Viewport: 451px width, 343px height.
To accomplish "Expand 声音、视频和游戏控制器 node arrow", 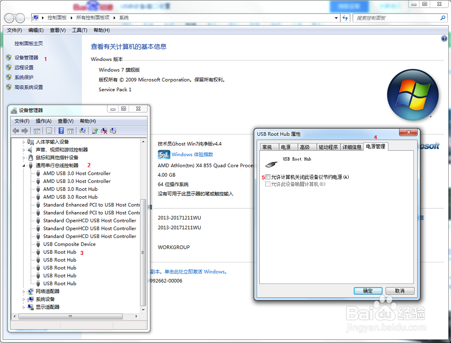I will click(24, 150).
